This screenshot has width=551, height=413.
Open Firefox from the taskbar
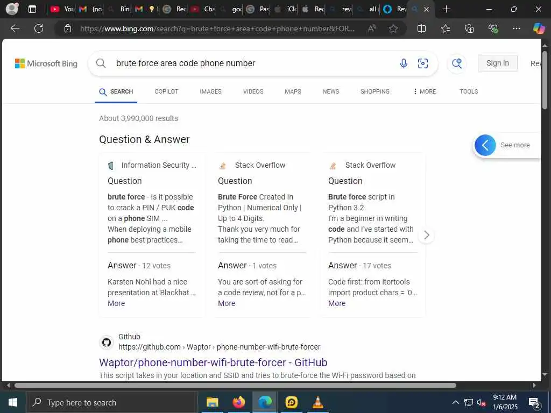click(x=238, y=402)
